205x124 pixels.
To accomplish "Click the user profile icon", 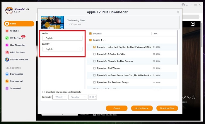I will click(x=193, y=24).
